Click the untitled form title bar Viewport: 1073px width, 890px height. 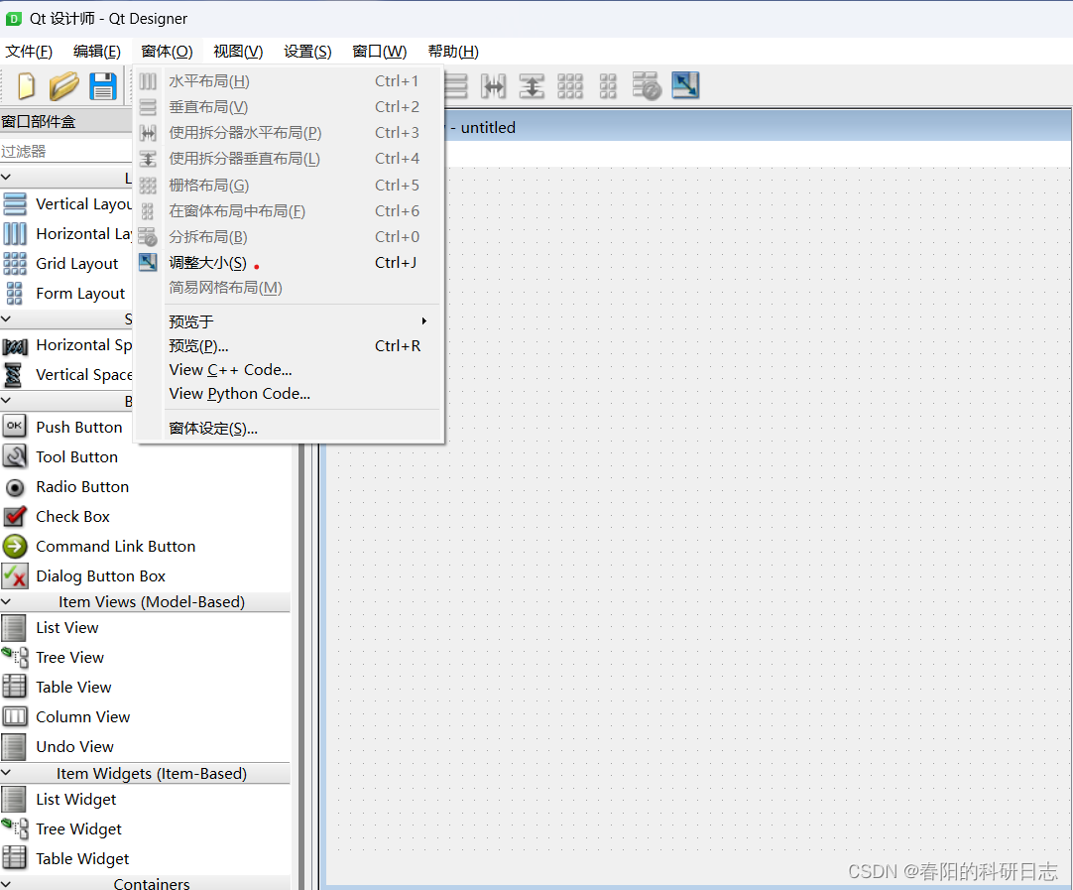[x=757, y=127]
